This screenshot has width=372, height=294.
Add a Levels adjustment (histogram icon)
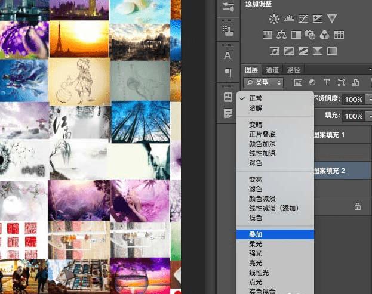[x=289, y=18]
